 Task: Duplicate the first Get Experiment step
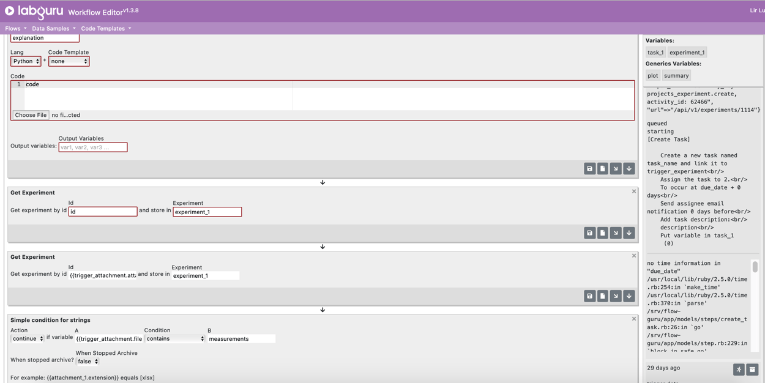pos(603,232)
